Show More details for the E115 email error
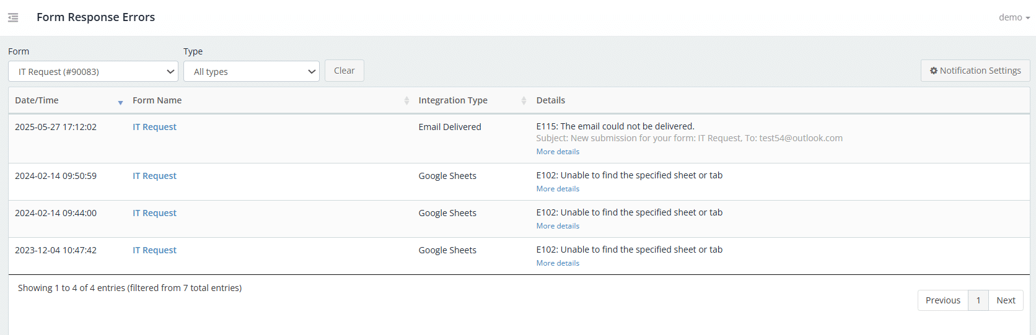Screen dimensions: 1036x335 coord(558,152)
